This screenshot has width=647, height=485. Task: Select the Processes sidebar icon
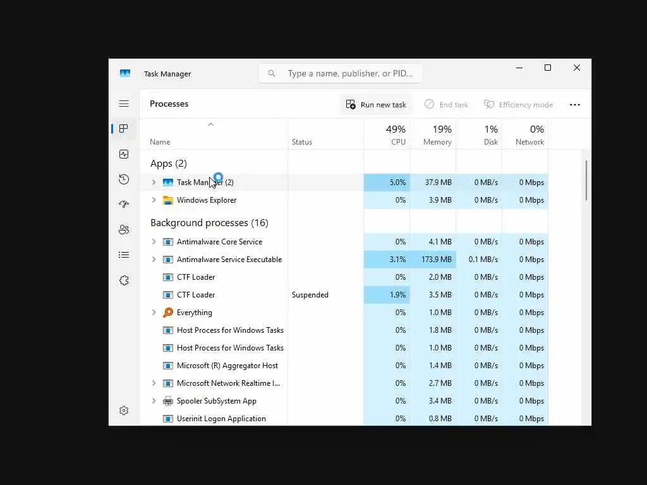click(x=123, y=129)
